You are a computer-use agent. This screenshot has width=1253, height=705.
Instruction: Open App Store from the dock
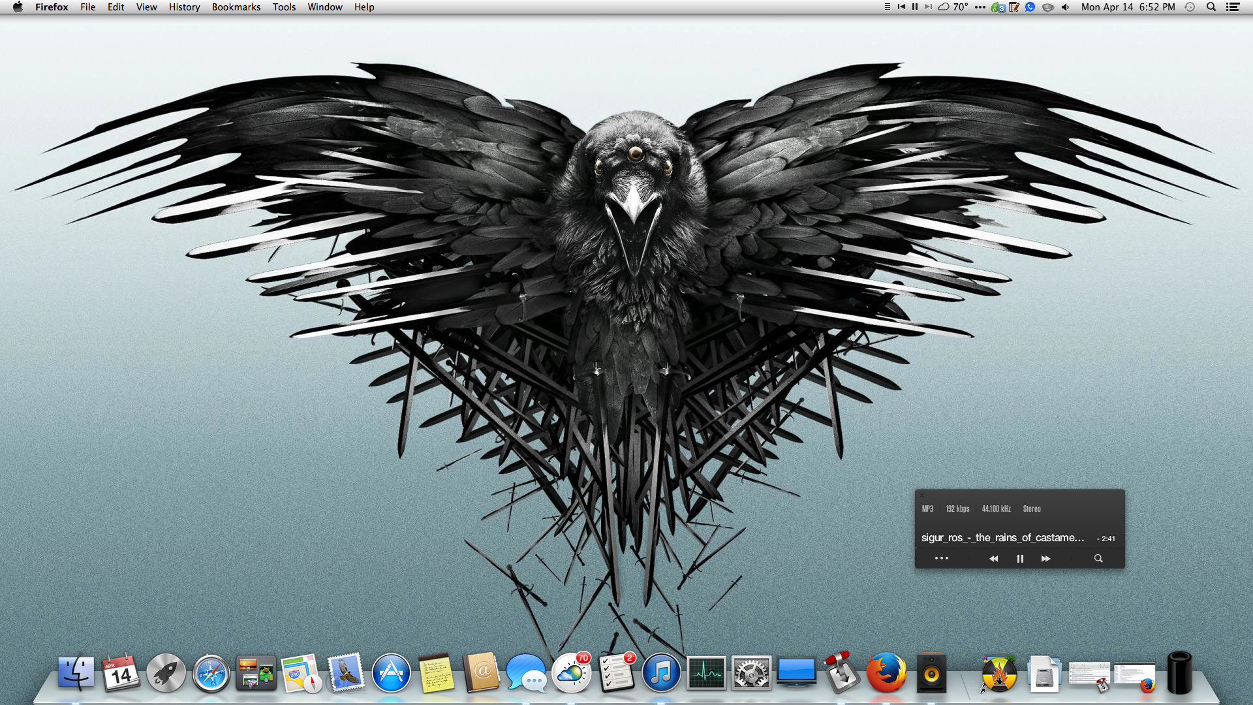391,673
